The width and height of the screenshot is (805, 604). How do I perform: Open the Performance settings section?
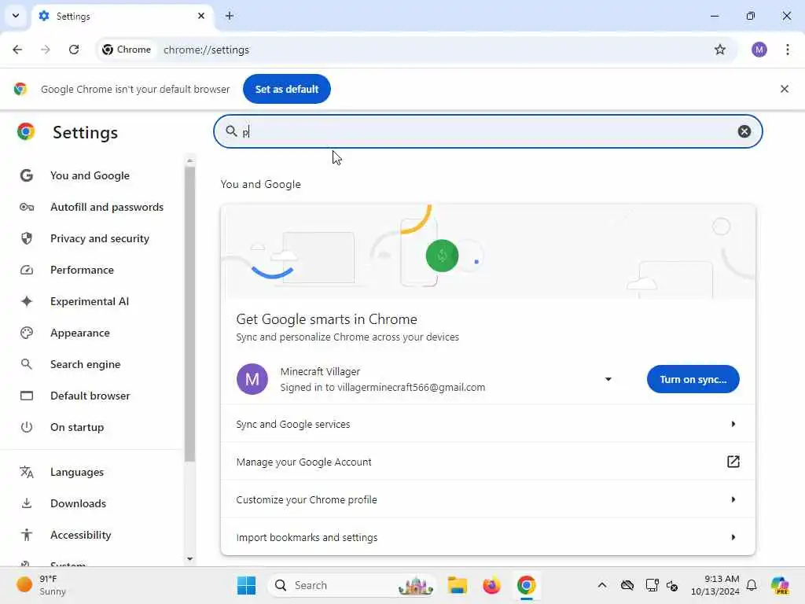(x=82, y=270)
